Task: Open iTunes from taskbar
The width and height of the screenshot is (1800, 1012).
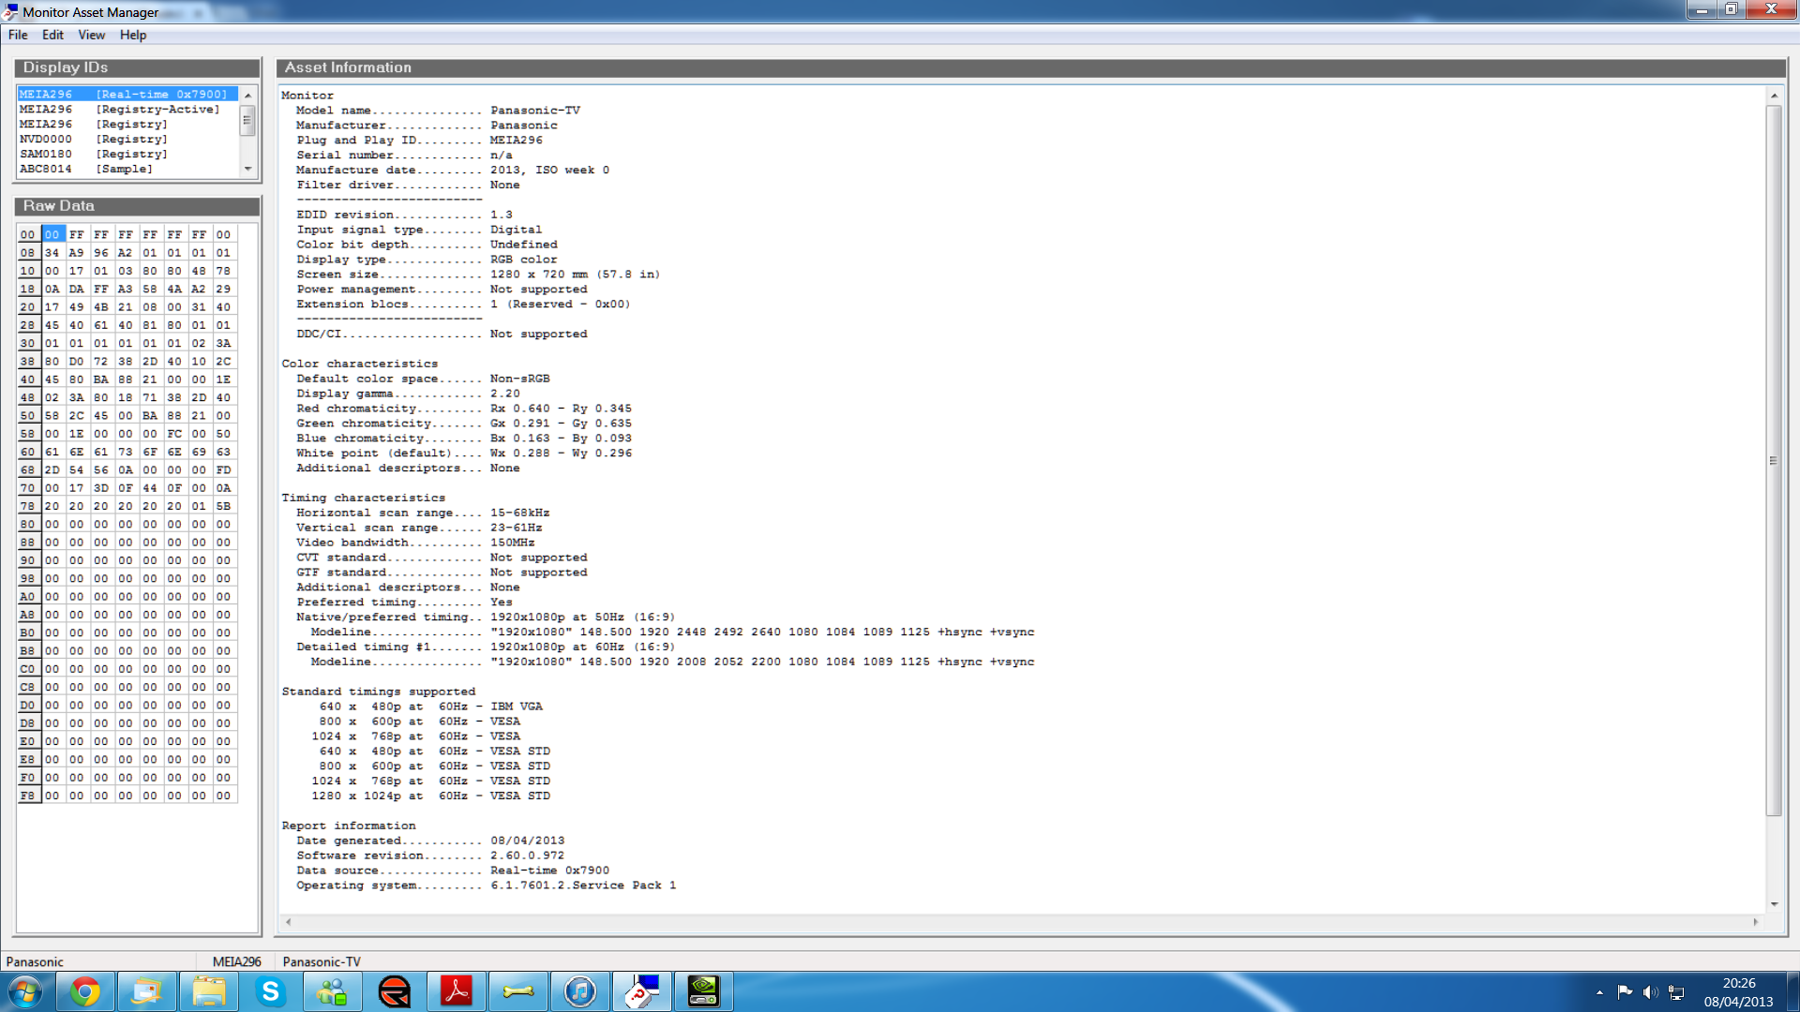Action: point(579,991)
